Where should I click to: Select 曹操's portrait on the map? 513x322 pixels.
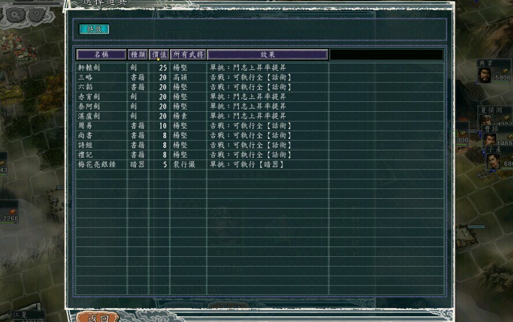point(490,139)
